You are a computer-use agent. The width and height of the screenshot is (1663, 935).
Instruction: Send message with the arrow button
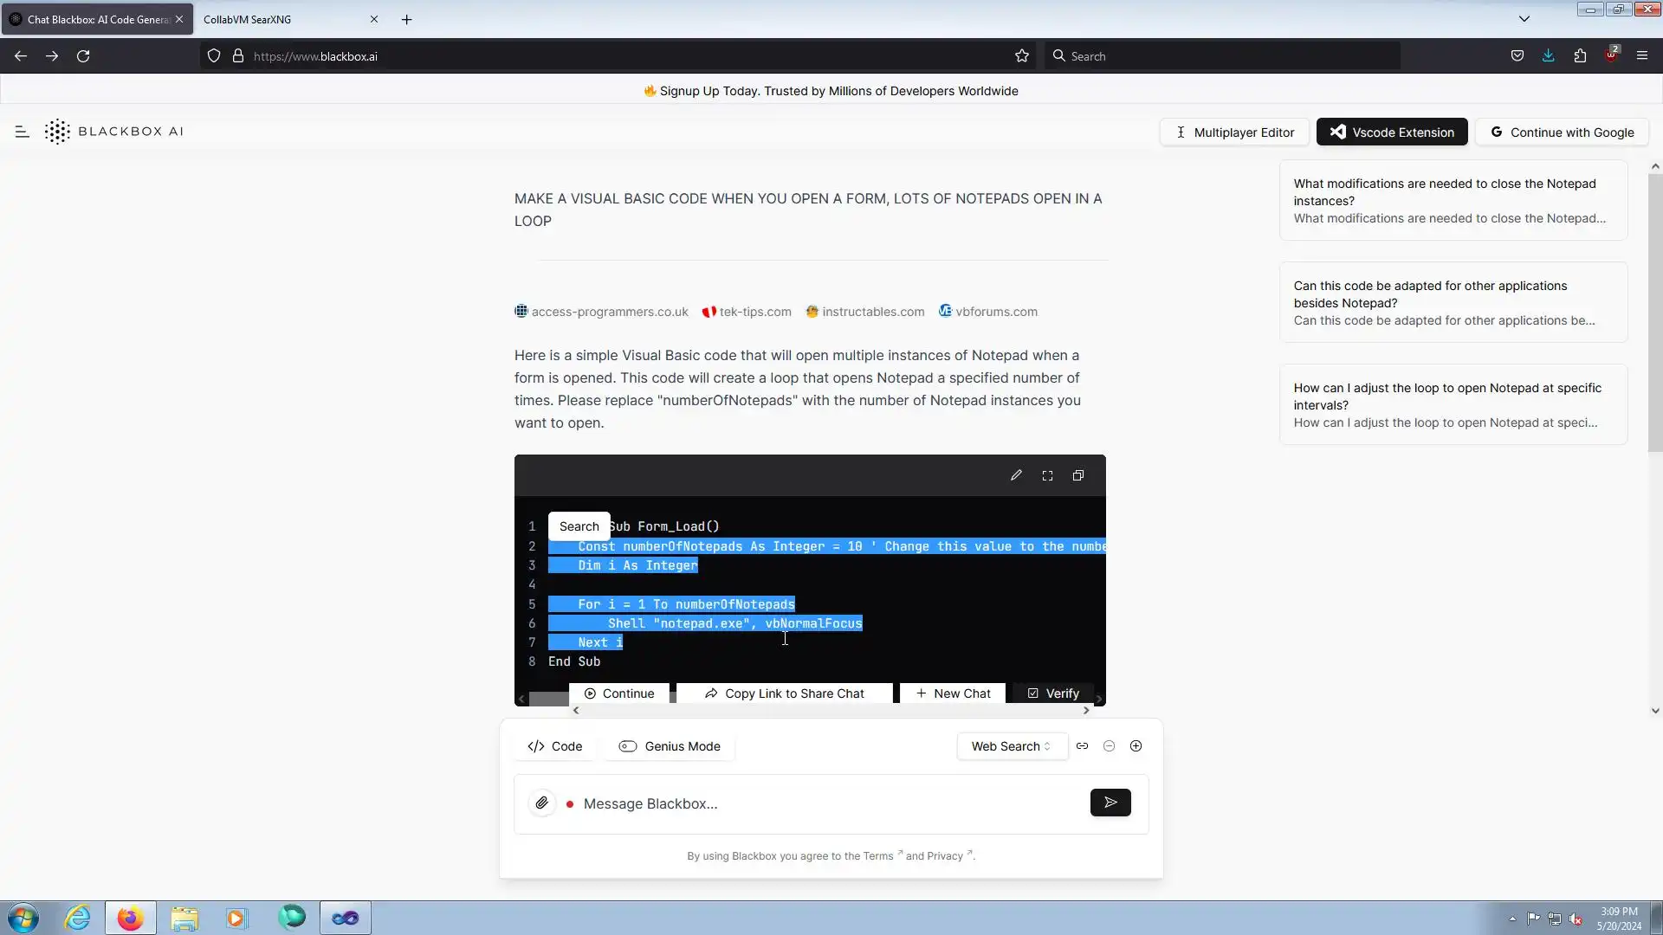pos(1110,803)
